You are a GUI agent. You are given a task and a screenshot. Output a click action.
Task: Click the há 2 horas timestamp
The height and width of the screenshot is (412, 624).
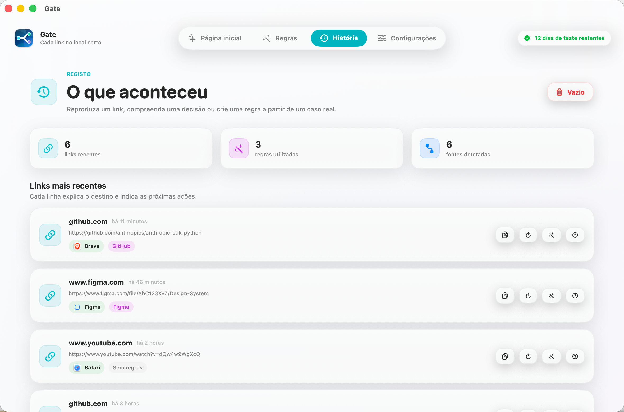tap(150, 343)
